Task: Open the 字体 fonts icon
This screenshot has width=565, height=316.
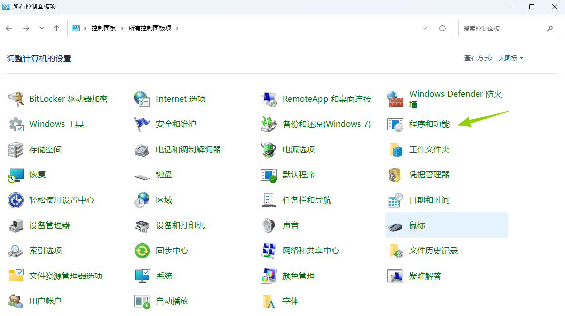Action: (x=269, y=301)
